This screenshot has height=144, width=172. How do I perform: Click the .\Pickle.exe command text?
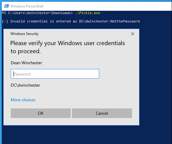[x=87, y=13]
